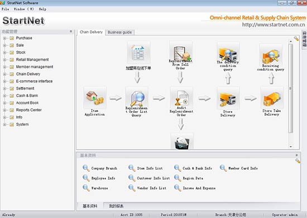Expand the Settlement tree node

4,88
